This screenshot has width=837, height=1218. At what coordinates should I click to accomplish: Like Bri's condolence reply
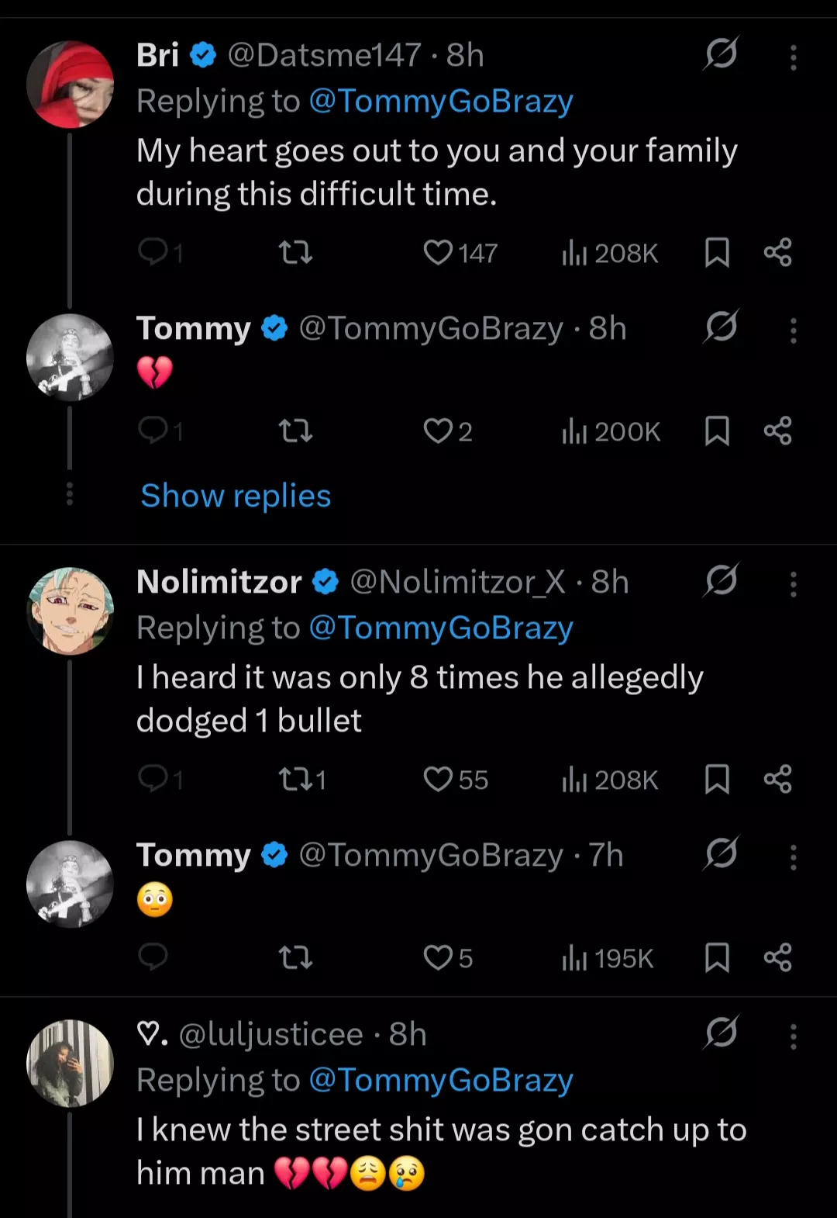click(438, 253)
